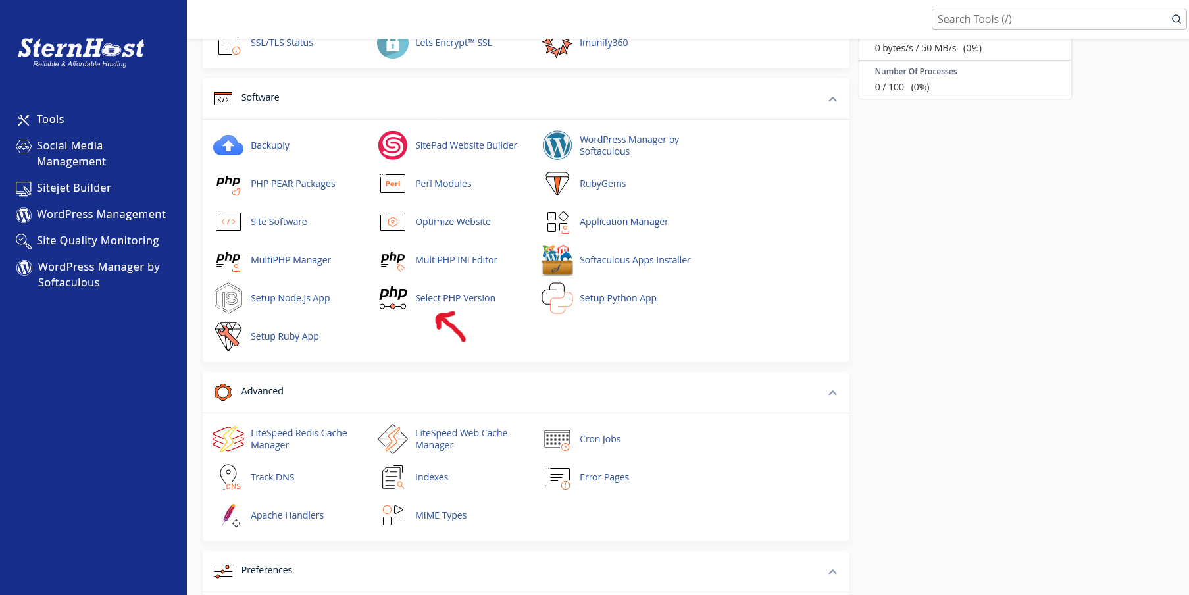Open the Cron Jobs calendar icon

coord(557,439)
